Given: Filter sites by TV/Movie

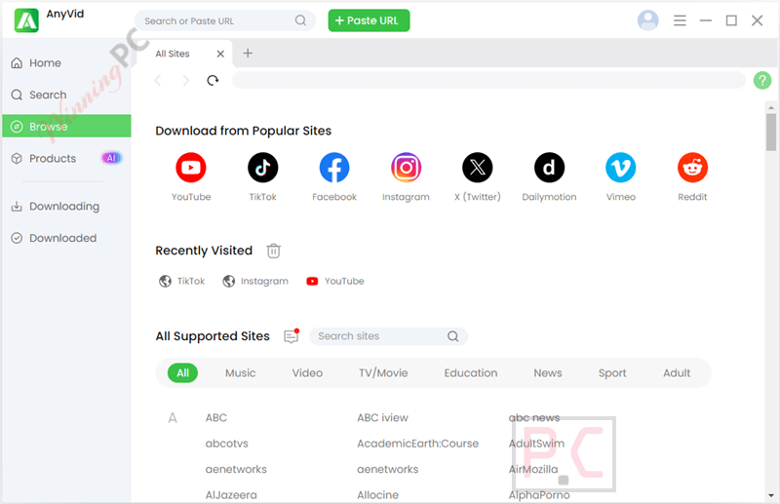Looking at the screenshot, I should (383, 373).
